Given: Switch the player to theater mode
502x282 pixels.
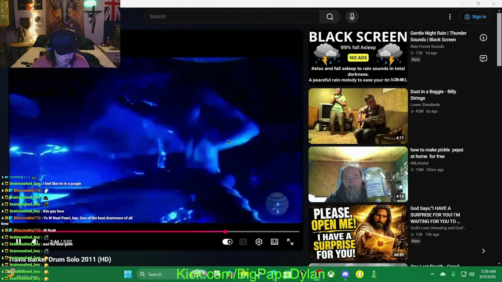Looking at the screenshot, I should tap(275, 242).
